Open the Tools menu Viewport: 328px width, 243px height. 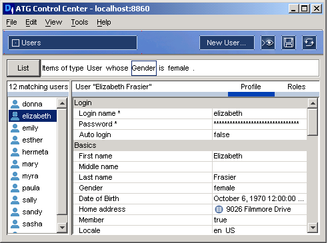79,22
